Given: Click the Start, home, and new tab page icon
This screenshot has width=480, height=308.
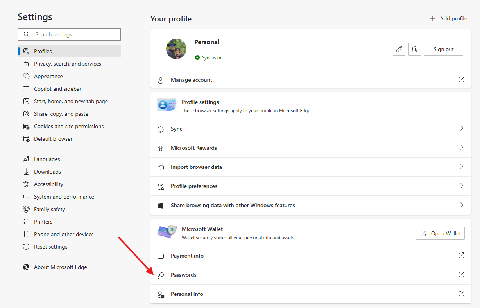Looking at the screenshot, I should coord(26,101).
